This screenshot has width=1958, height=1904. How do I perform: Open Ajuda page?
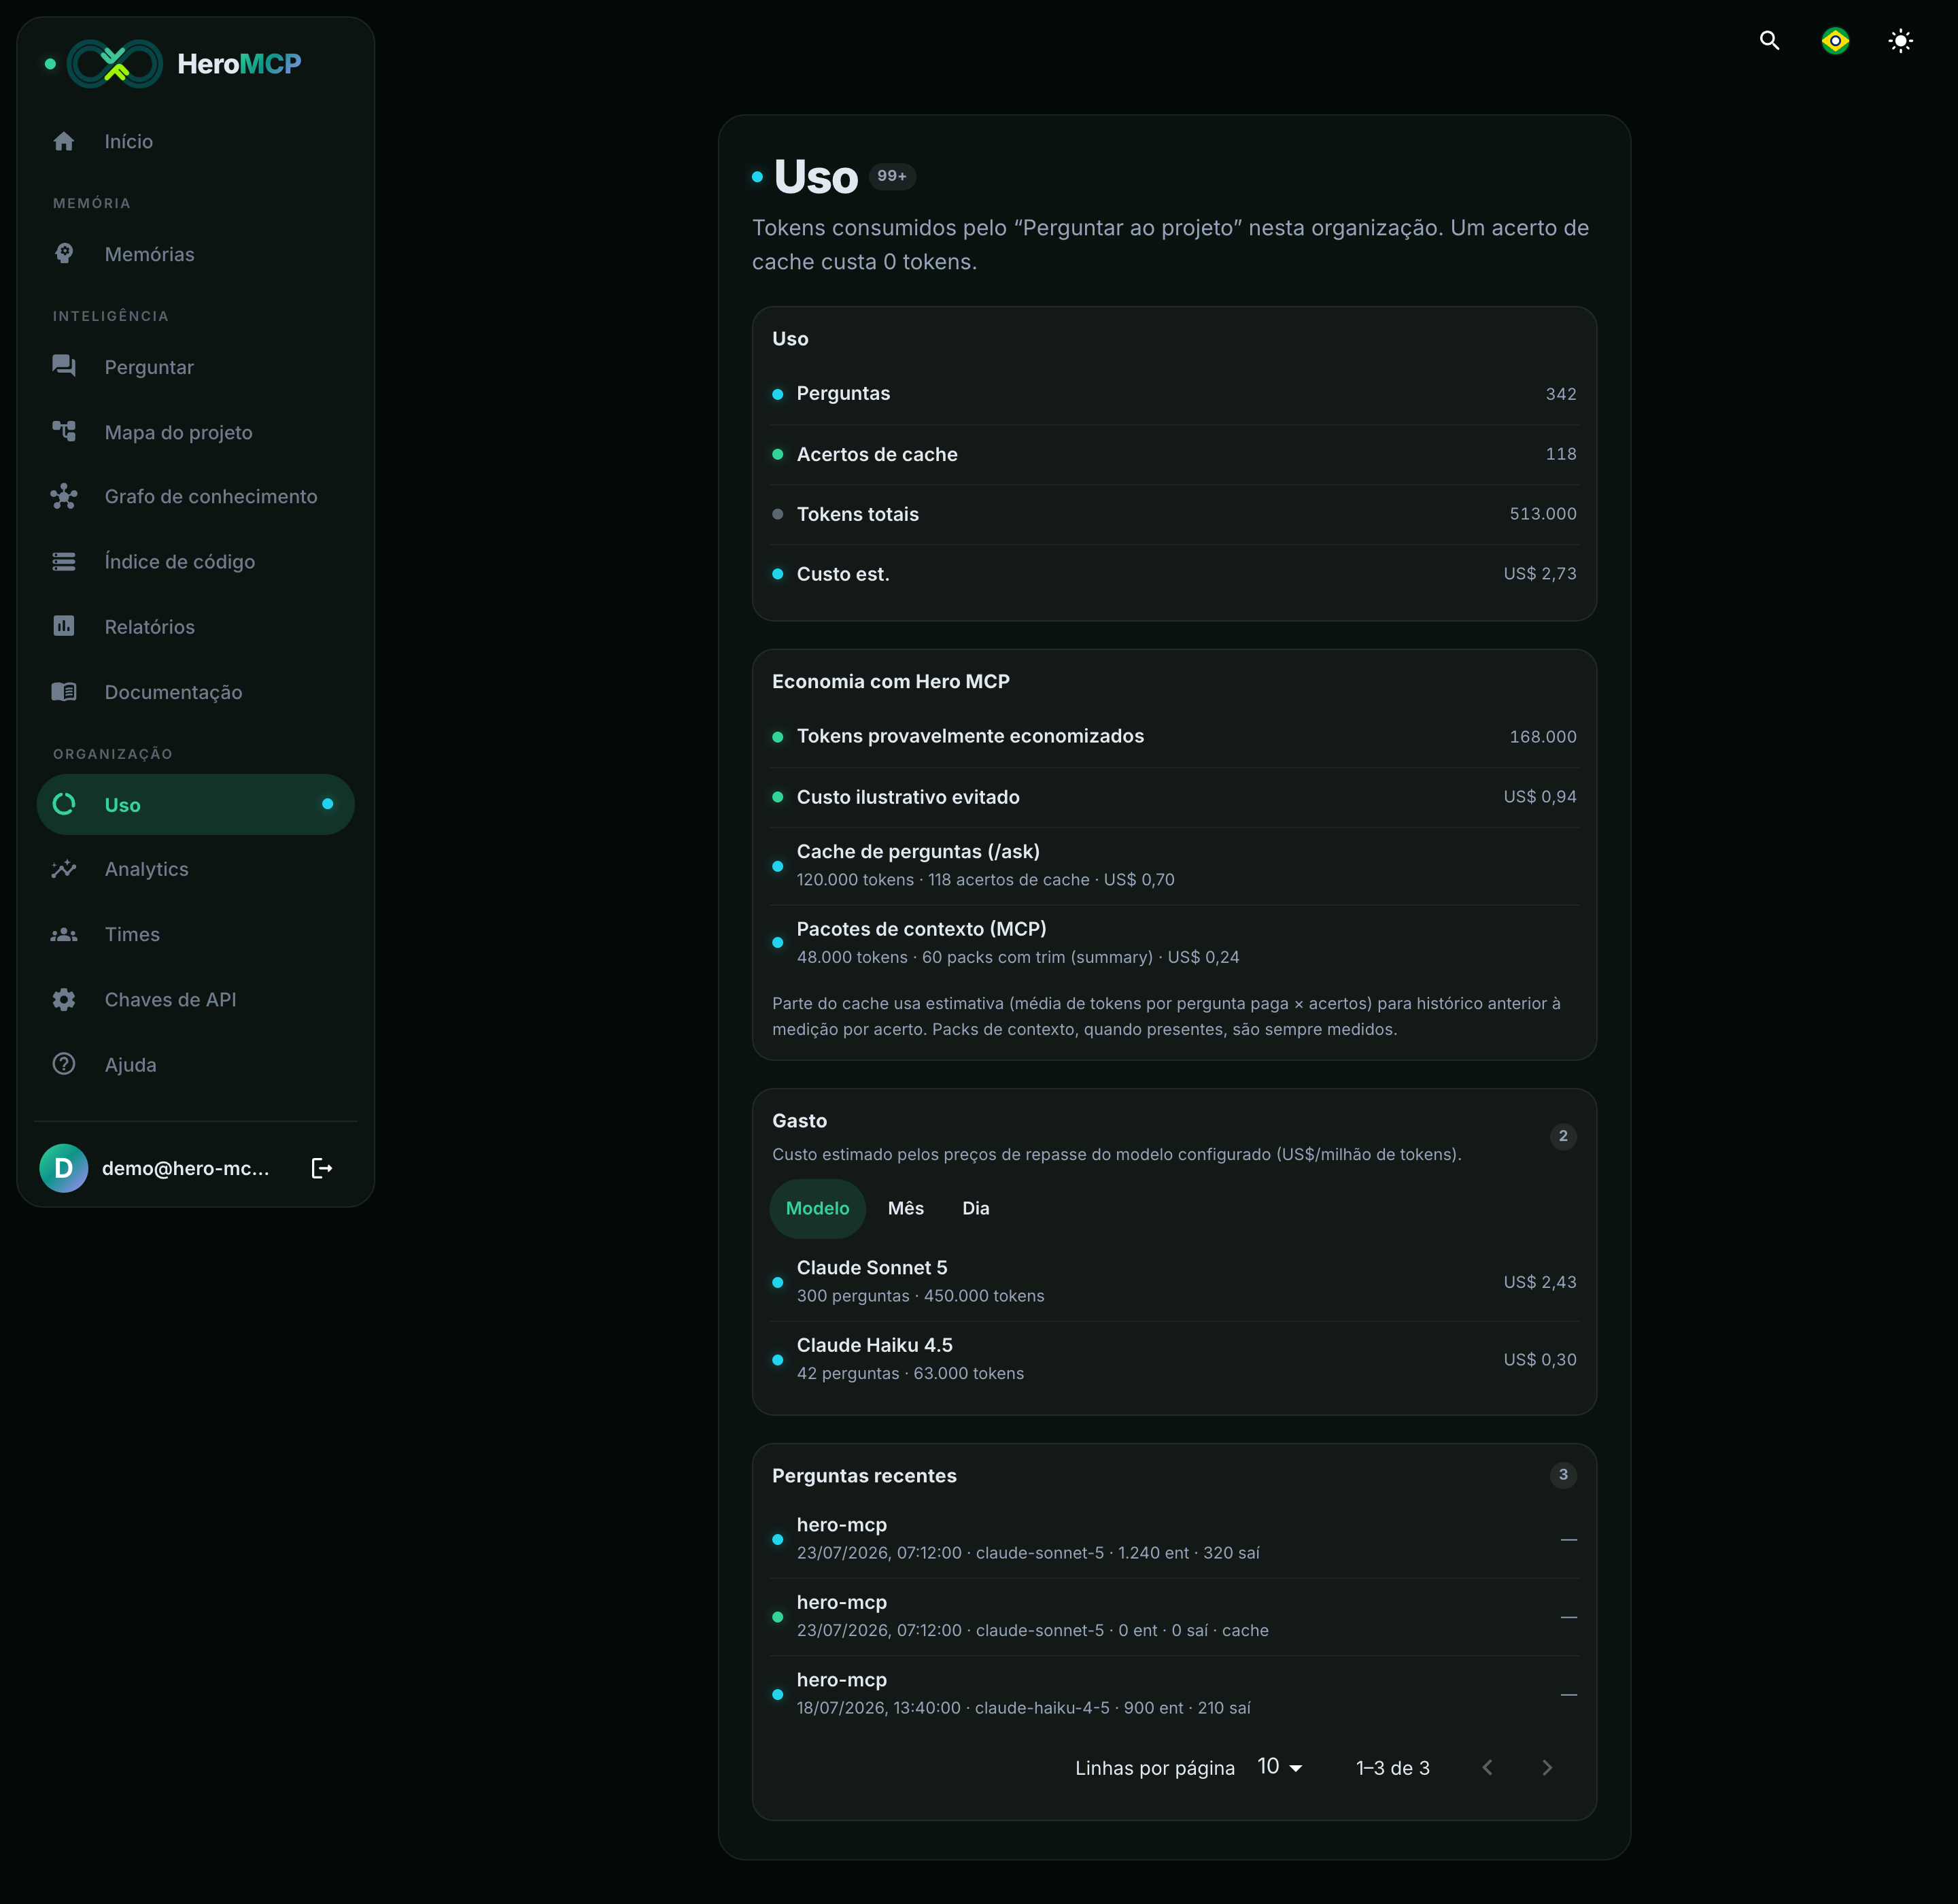196,1064
